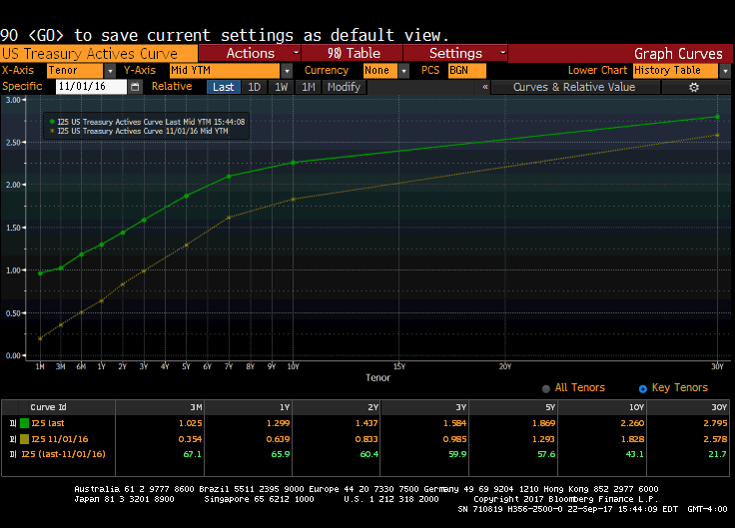
Task: Select the Graph Curves tab
Action: tap(678, 54)
